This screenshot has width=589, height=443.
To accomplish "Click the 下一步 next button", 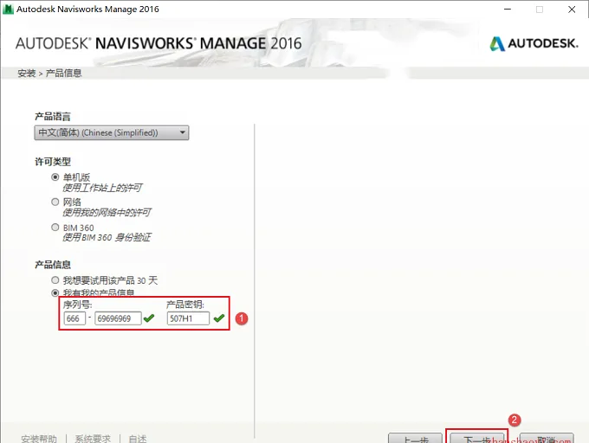I will [477, 438].
